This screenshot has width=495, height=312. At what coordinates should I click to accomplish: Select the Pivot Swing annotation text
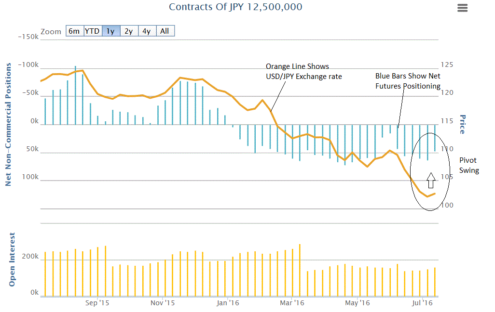[x=468, y=165]
